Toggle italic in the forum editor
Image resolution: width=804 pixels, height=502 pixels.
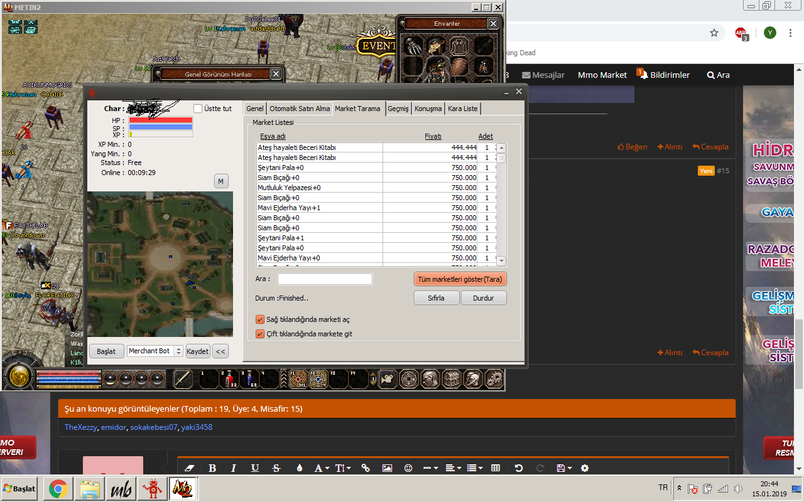(x=234, y=468)
